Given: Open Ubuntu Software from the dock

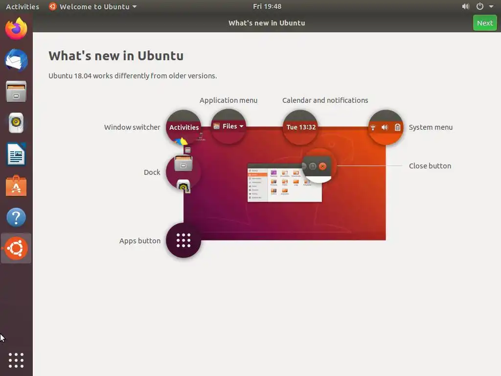Looking at the screenshot, I should [x=16, y=186].
